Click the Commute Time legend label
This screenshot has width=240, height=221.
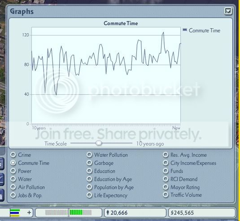point(205,31)
